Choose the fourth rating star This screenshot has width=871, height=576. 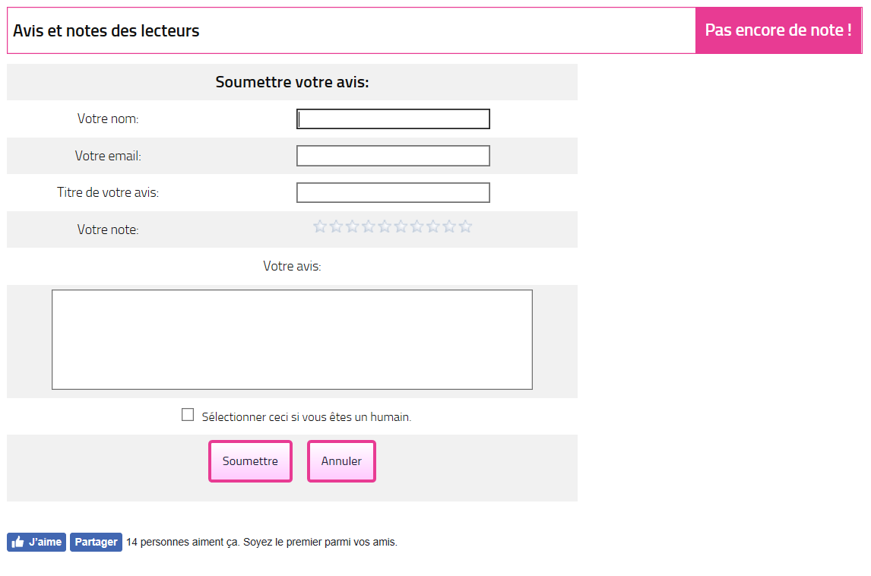pyautogui.click(x=369, y=226)
